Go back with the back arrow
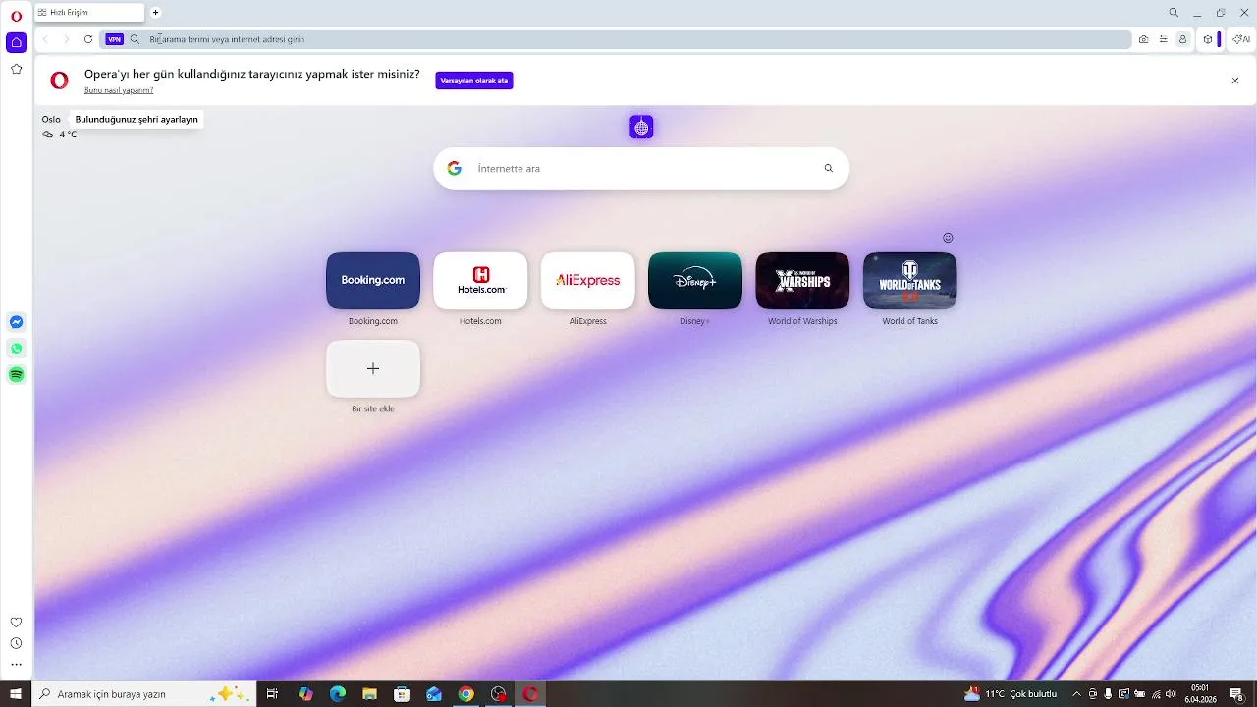 coord(45,39)
